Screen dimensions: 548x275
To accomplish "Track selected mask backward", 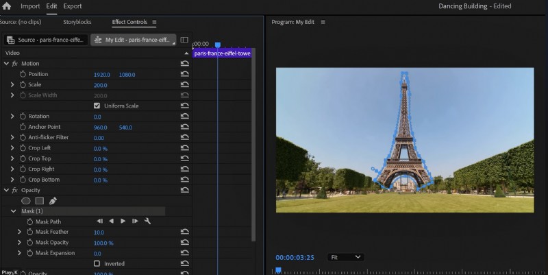I will 111,221.
